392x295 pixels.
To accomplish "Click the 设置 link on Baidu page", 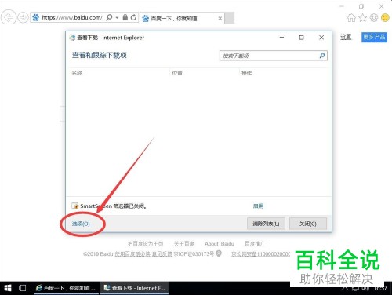I will [x=346, y=37].
